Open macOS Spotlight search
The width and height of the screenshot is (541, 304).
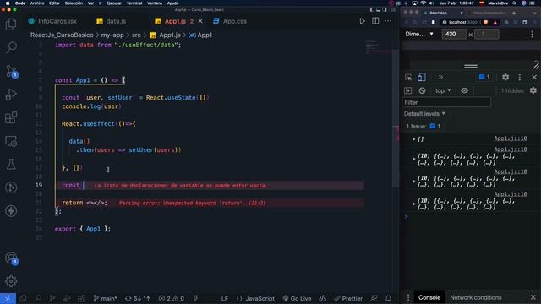514,3
